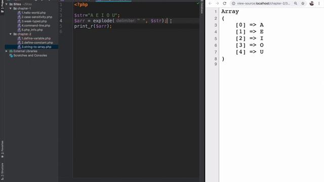Viewport: 324px width, 182px height.
Task: Click PHP file icon of 3.string-to-array.php
Action: [x=19, y=47]
